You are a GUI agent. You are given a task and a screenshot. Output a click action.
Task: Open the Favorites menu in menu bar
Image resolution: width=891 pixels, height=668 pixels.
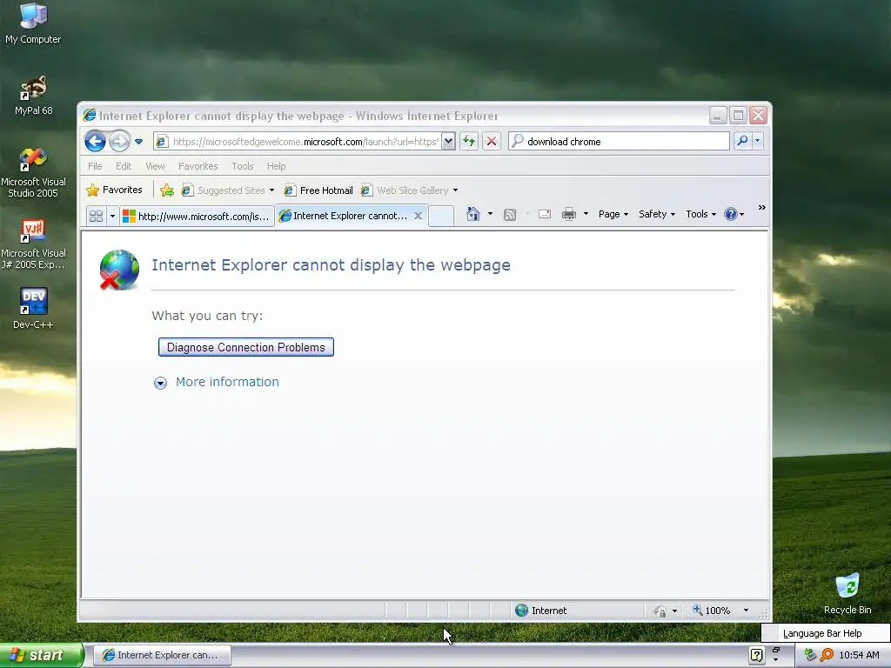(198, 166)
